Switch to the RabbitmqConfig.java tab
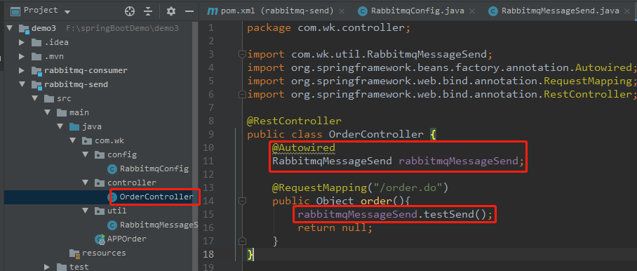Image resolution: width=637 pixels, height=271 pixels. point(417,11)
